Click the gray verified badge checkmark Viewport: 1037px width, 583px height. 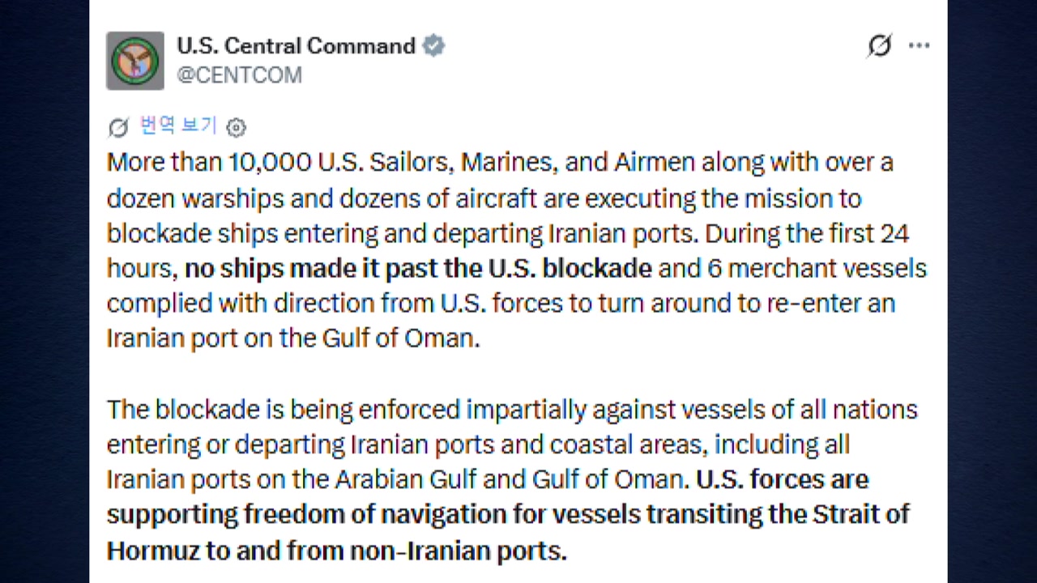click(434, 46)
